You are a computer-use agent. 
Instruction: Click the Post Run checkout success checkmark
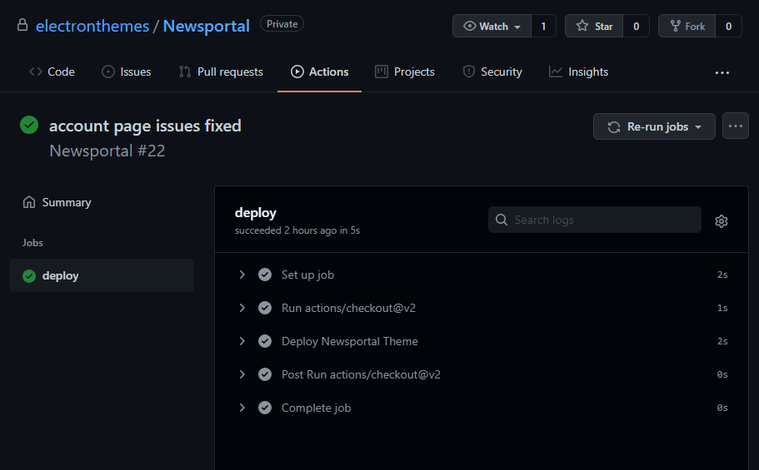click(265, 374)
